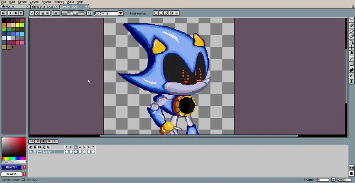Switch to the differend char tab

(x=45, y=7)
